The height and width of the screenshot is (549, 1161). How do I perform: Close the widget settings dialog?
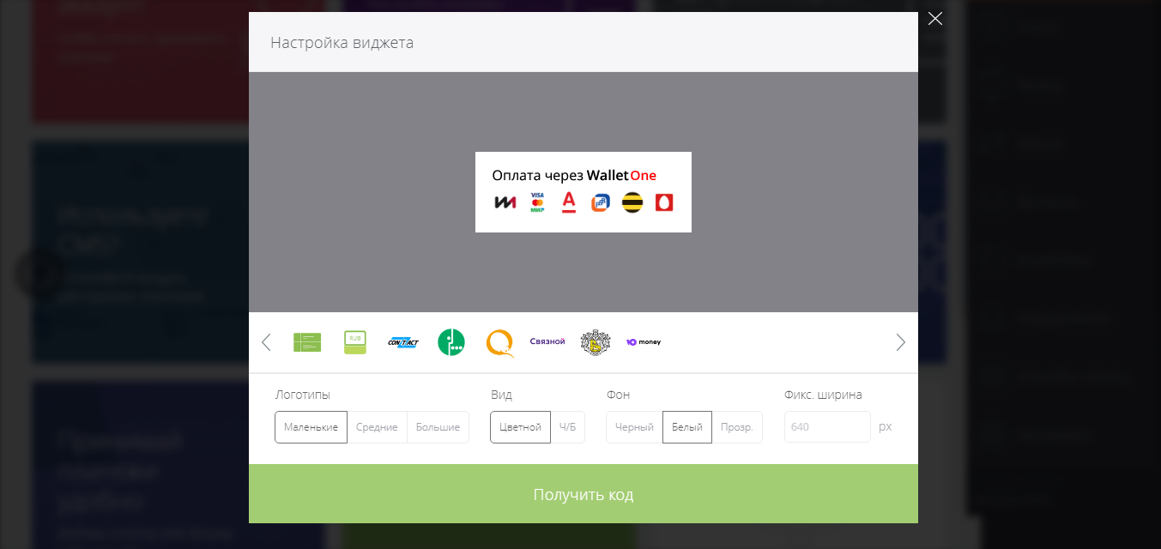point(935,19)
